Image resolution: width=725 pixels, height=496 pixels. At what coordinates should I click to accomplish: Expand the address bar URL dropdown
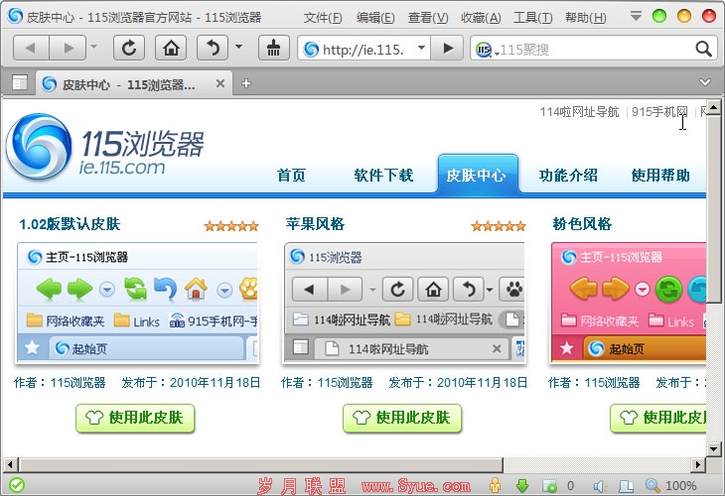[421, 47]
